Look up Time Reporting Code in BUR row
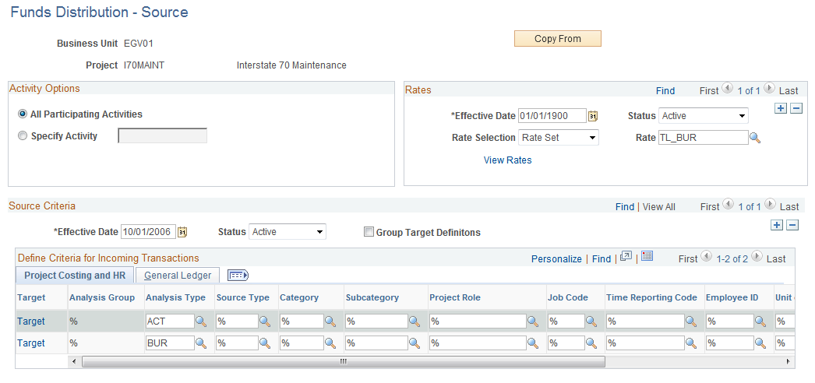The image size is (815, 383). [691, 343]
